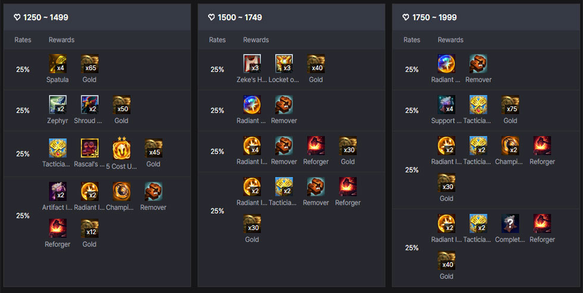Image resolution: width=583 pixels, height=293 pixels.
Task: Select the Complete item question mark icon
Action: (510, 223)
